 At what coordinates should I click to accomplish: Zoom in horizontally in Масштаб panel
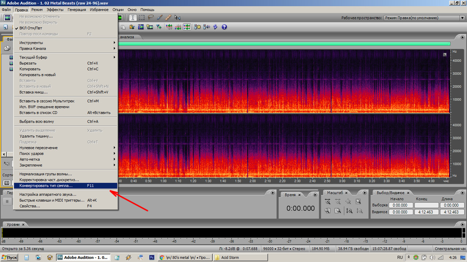328,201
